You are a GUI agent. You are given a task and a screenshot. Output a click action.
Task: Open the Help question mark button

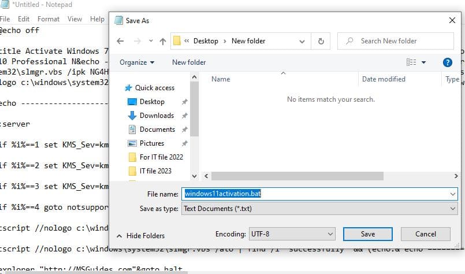447,62
